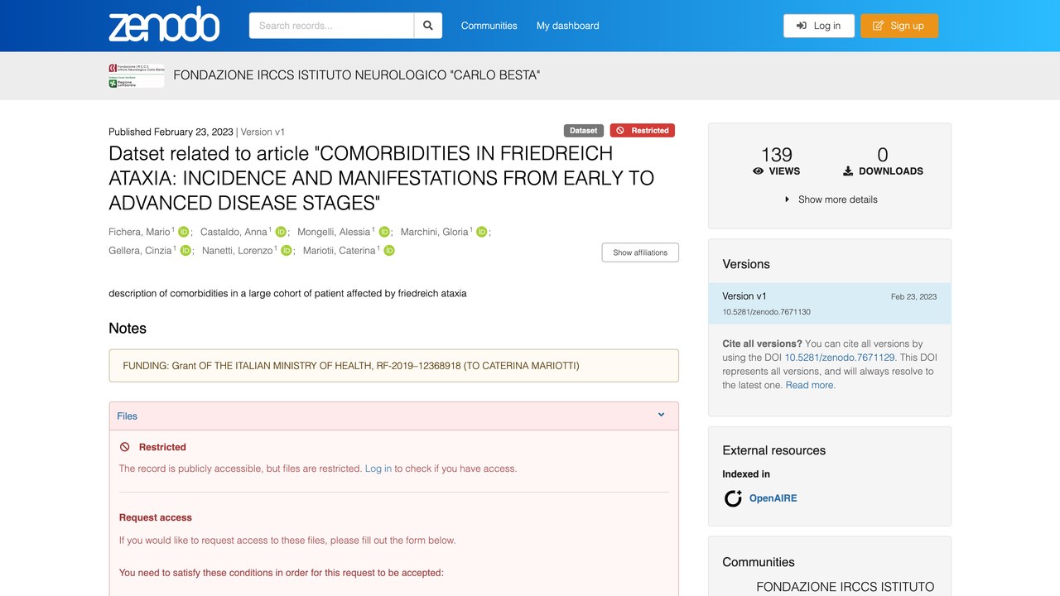
Task: Open Mario Fichera's ORCID icon
Action: [184, 232]
